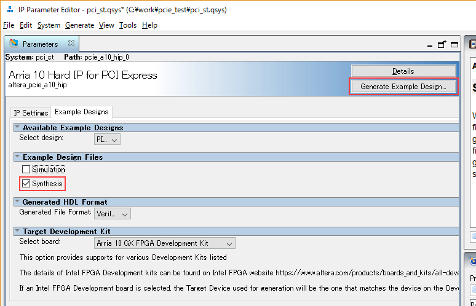Viewport: 476px width, 306px height.
Task: Select the Example Designs tab
Action: point(81,112)
